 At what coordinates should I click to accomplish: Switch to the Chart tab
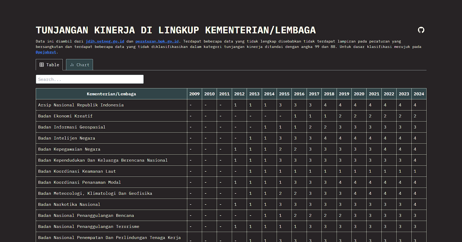click(x=79, y=65)
